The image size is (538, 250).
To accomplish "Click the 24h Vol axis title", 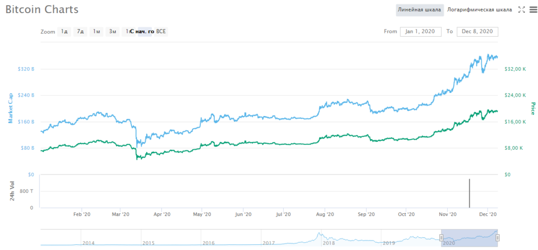I will tap(12, 191).
